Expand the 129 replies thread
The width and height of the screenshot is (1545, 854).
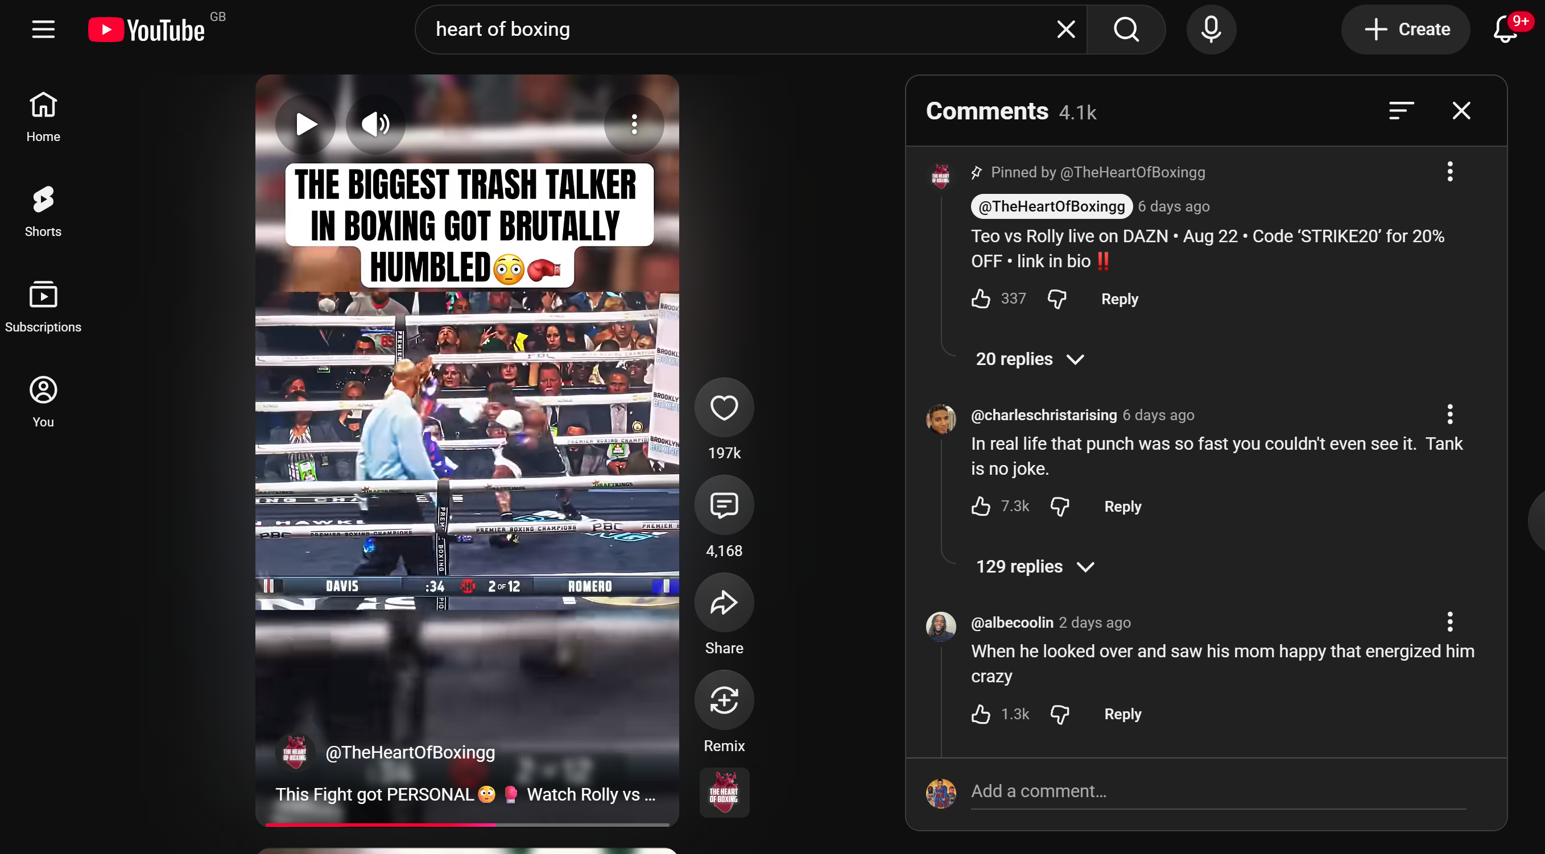pyautogui.click(x=1035, y=566)
